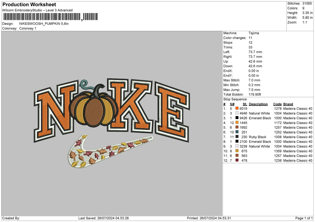Click the Stop Sequence heading
This screenshot has height=222, width=315.
pos(235,99)
